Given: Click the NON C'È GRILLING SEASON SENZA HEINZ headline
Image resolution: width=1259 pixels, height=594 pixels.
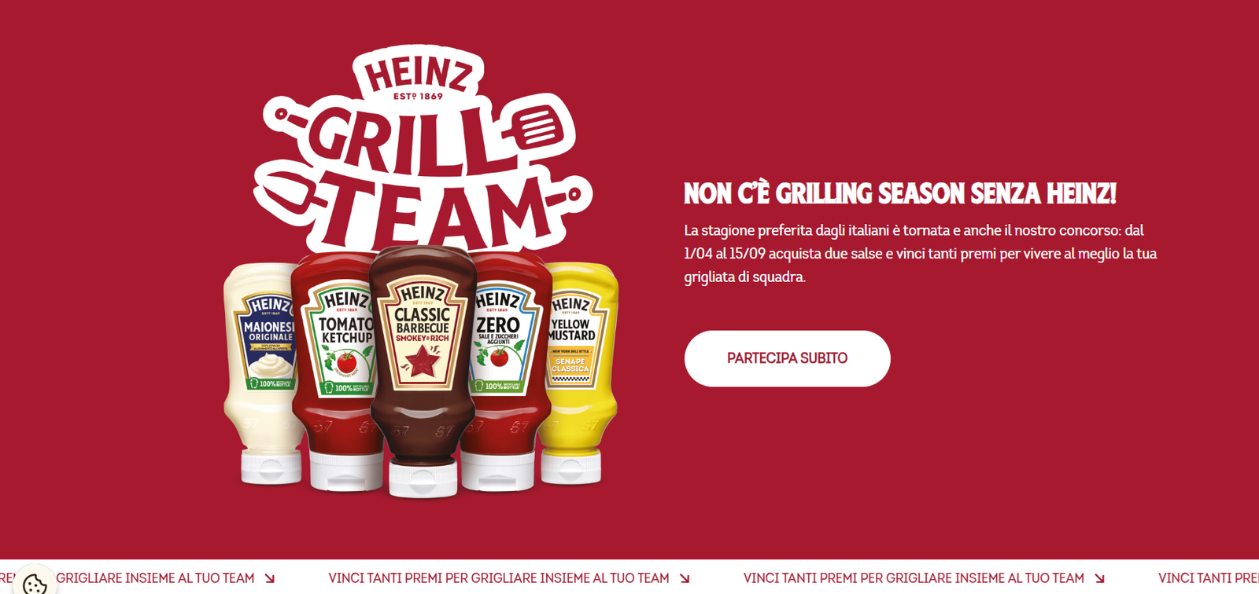Looking at the screenshot, I should point(900,193).
